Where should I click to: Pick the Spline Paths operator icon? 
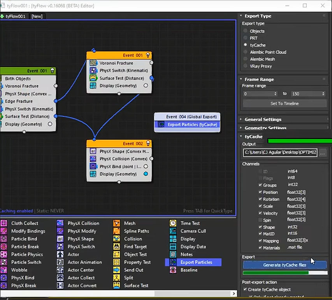[x=116, y=231]
